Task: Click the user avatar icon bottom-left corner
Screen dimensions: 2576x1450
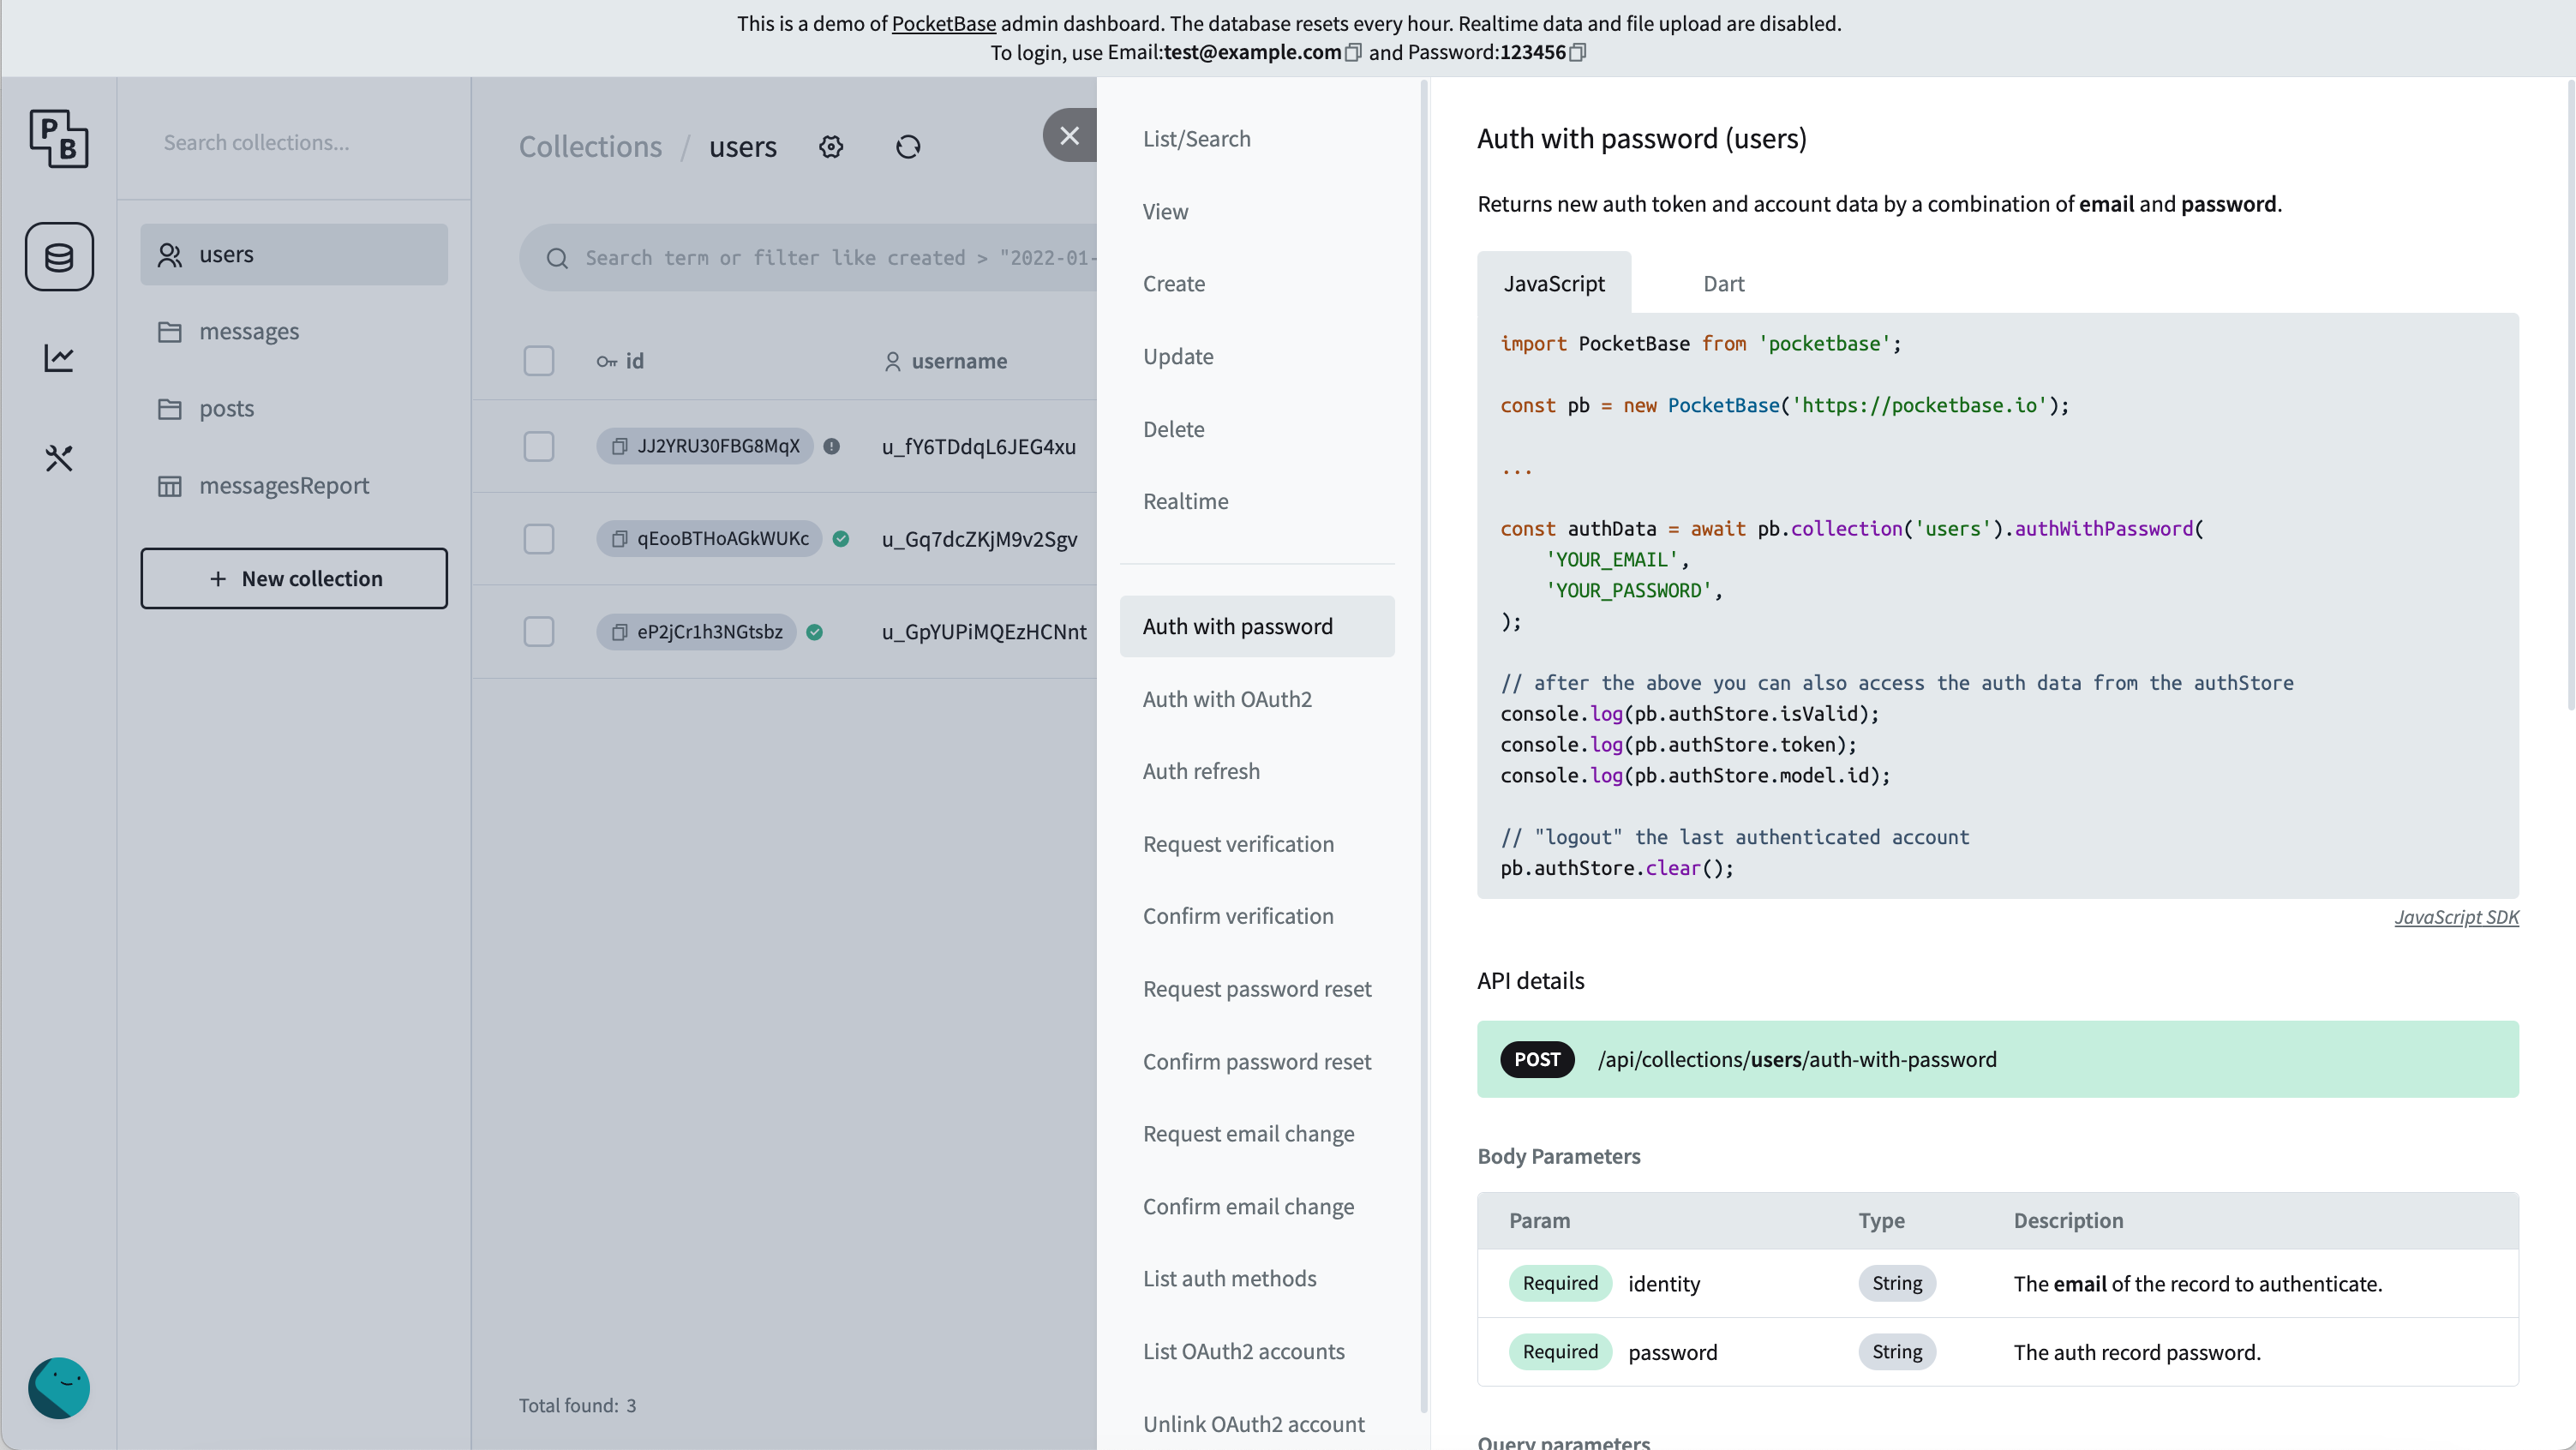Action: click(x=58, y=1388)
